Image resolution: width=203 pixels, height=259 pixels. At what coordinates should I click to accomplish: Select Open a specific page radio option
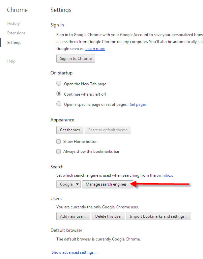click(x=59, y=104)
